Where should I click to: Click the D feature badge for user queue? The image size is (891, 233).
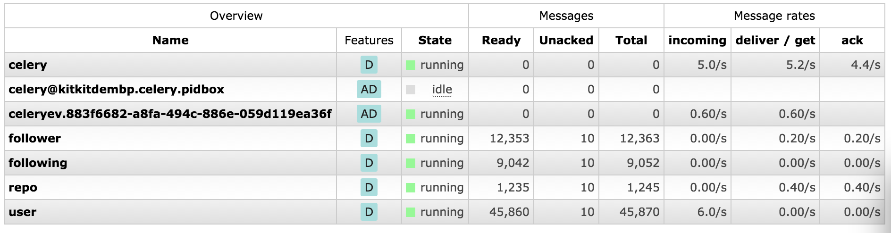click(369, 212)
